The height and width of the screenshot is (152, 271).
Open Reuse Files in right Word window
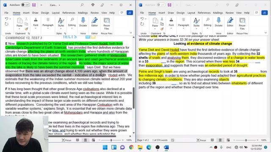pyautogui.click(x=242, y=24)
